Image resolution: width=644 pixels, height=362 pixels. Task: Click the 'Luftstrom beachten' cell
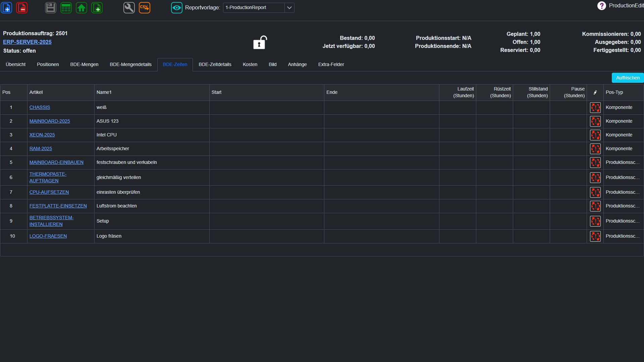tap(152, 206)
